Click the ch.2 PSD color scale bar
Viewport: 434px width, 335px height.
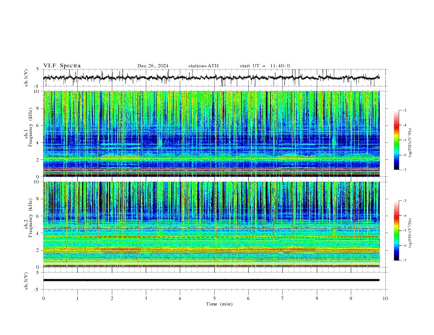coord(396,230)
